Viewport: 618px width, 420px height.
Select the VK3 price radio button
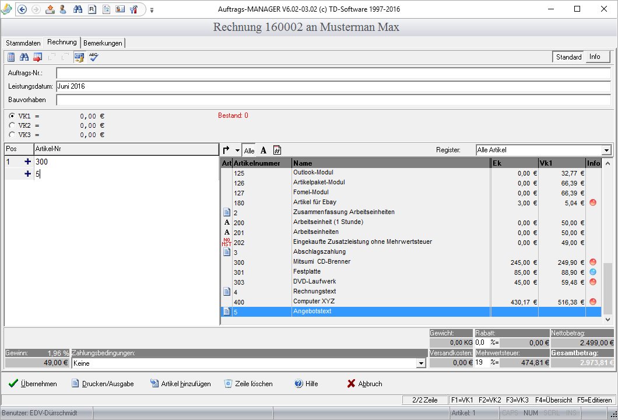[x=12, y=135]
